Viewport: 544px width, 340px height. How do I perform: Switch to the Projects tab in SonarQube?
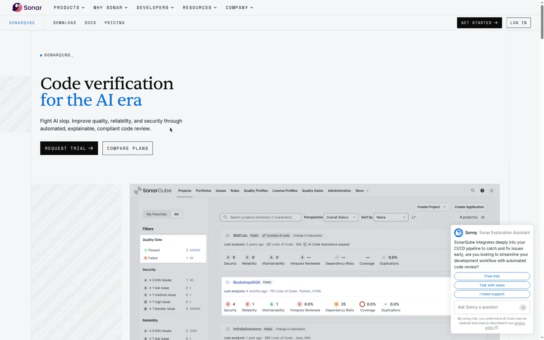184,191
